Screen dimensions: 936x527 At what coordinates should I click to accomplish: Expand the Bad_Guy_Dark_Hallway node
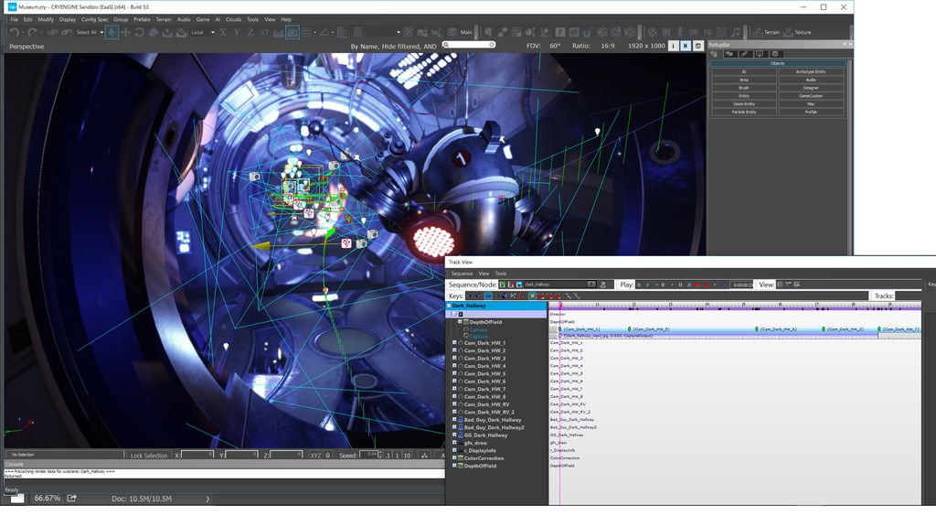[454, 419]
